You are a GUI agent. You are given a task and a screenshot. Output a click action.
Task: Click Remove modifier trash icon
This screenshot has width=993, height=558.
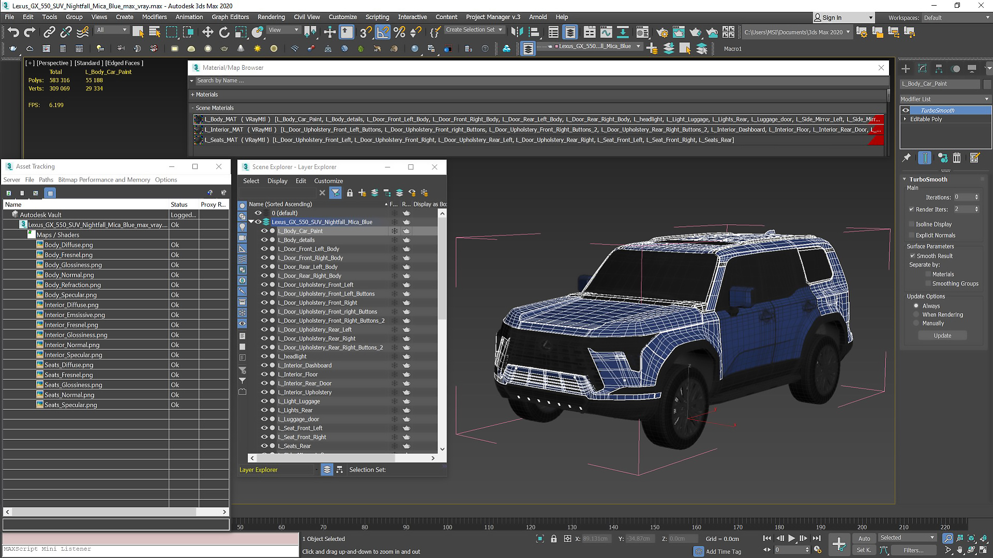[x=957, y=158]
